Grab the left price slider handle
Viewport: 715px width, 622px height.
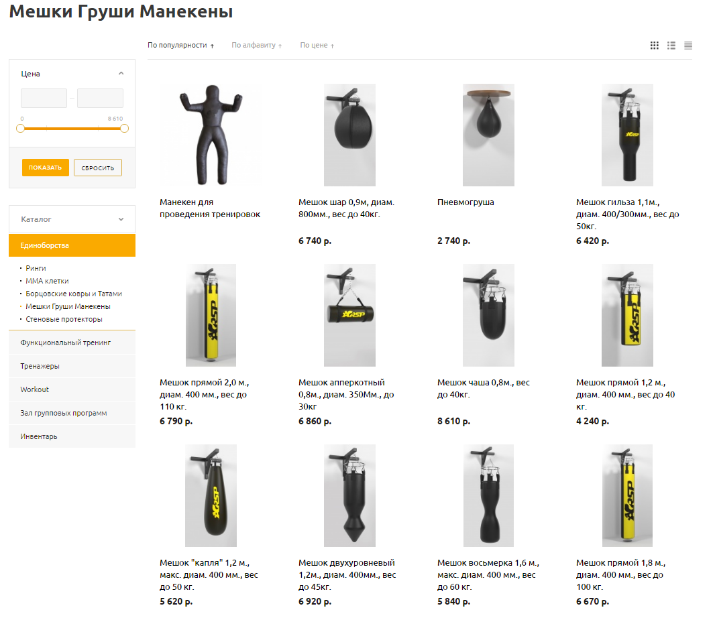(21, 129)
